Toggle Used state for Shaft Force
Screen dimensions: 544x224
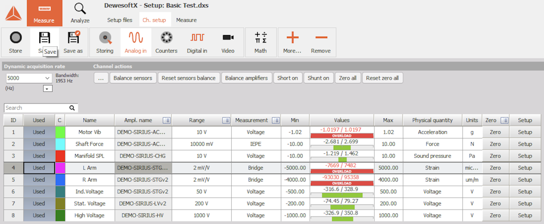click(39, 144)
